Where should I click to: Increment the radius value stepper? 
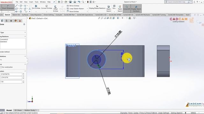click(23, 81)
